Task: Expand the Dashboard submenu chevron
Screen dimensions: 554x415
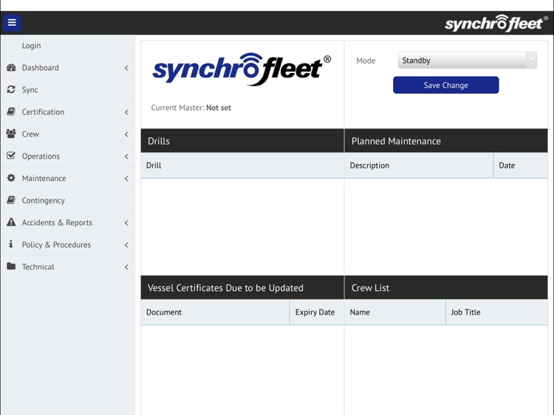Action: [126, 68]
